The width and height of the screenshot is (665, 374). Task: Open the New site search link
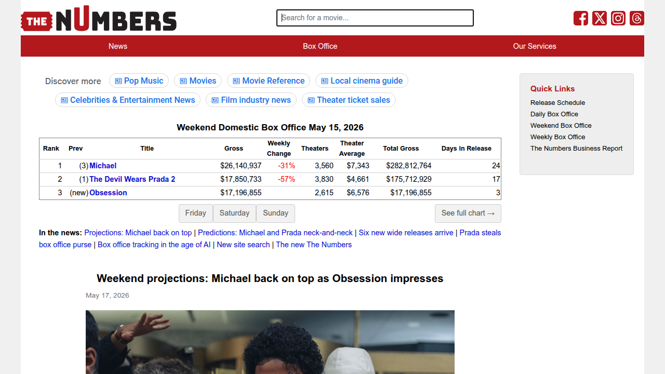[243, 245]
